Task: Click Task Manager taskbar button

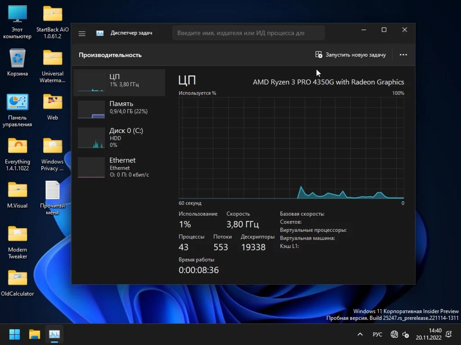Action: (x=54, y=334)
